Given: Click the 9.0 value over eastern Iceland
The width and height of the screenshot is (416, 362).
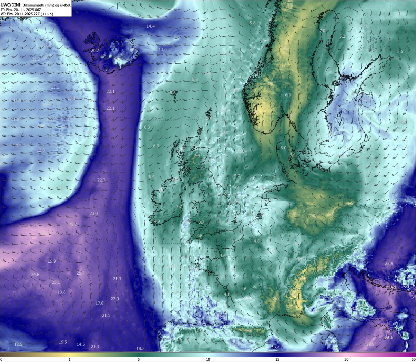Looking at the screenshot, I should point(133,49).
